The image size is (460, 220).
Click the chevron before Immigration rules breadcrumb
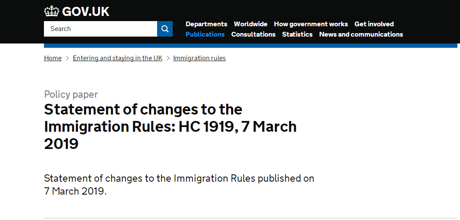pos(168,58)
